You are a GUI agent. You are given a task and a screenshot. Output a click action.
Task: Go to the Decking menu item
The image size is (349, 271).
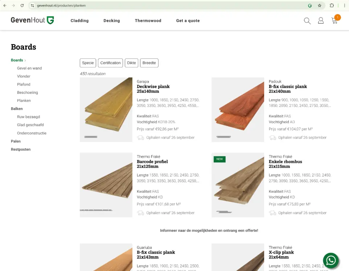click(111, 21)
